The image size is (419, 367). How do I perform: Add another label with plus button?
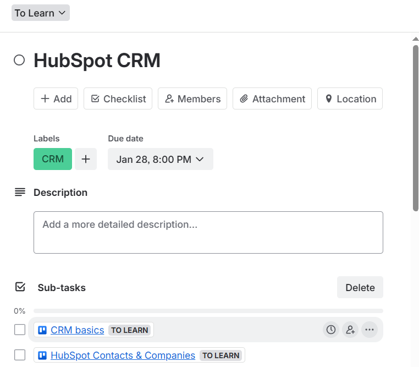pyautogui.click(x=86, y=159)
